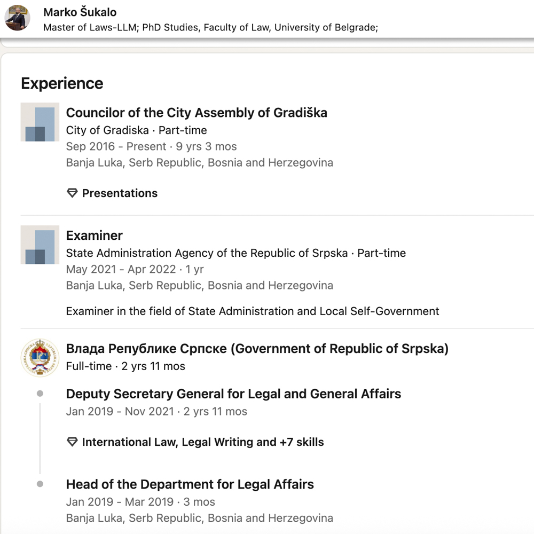The height and width of the screenshot is (534, 534).
Task: Click the Master of Laws-LLM headline text
Action: (x=210, y=27)
